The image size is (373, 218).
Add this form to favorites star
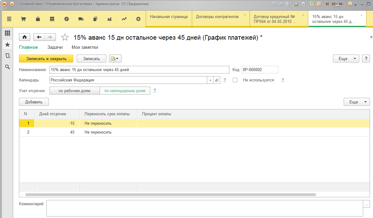point(65,37)
